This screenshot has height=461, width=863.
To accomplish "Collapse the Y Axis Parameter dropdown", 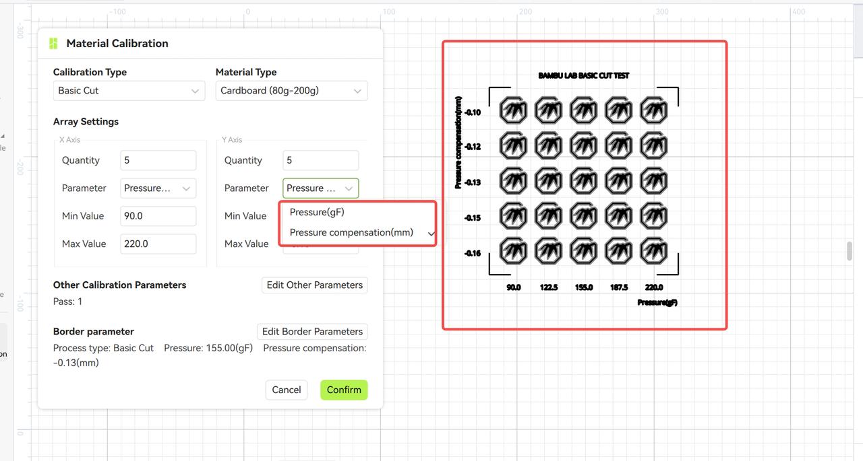I will [321, 188].
